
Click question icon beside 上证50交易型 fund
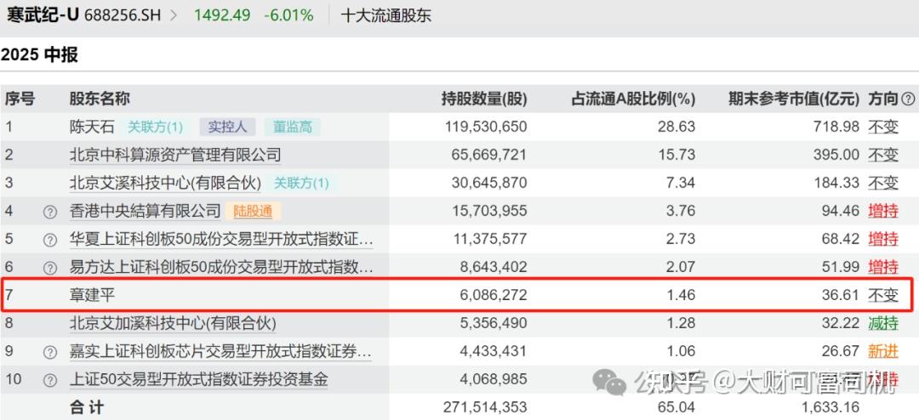[x=50, y=380]
